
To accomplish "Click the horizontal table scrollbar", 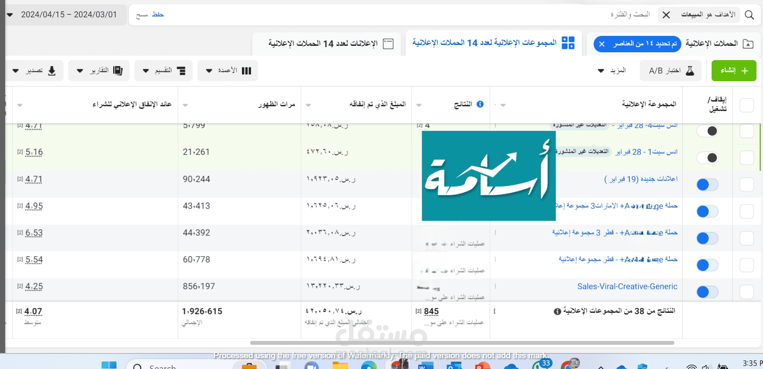I will (x=462, y=343).
